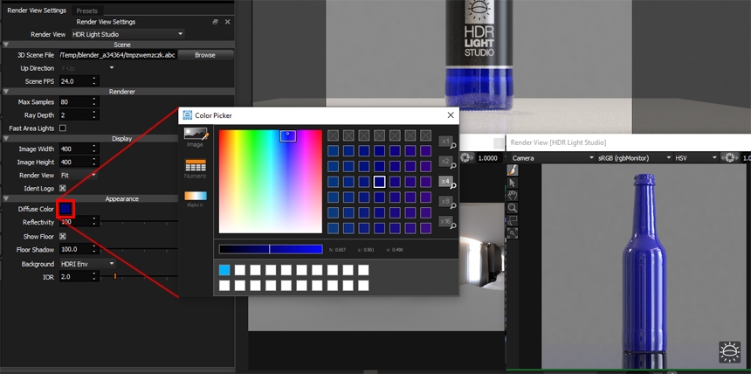Set swatch zoom to x2
Image resolution: width=751 pixels, height=374 pixels.
click(x=446, y=161)
